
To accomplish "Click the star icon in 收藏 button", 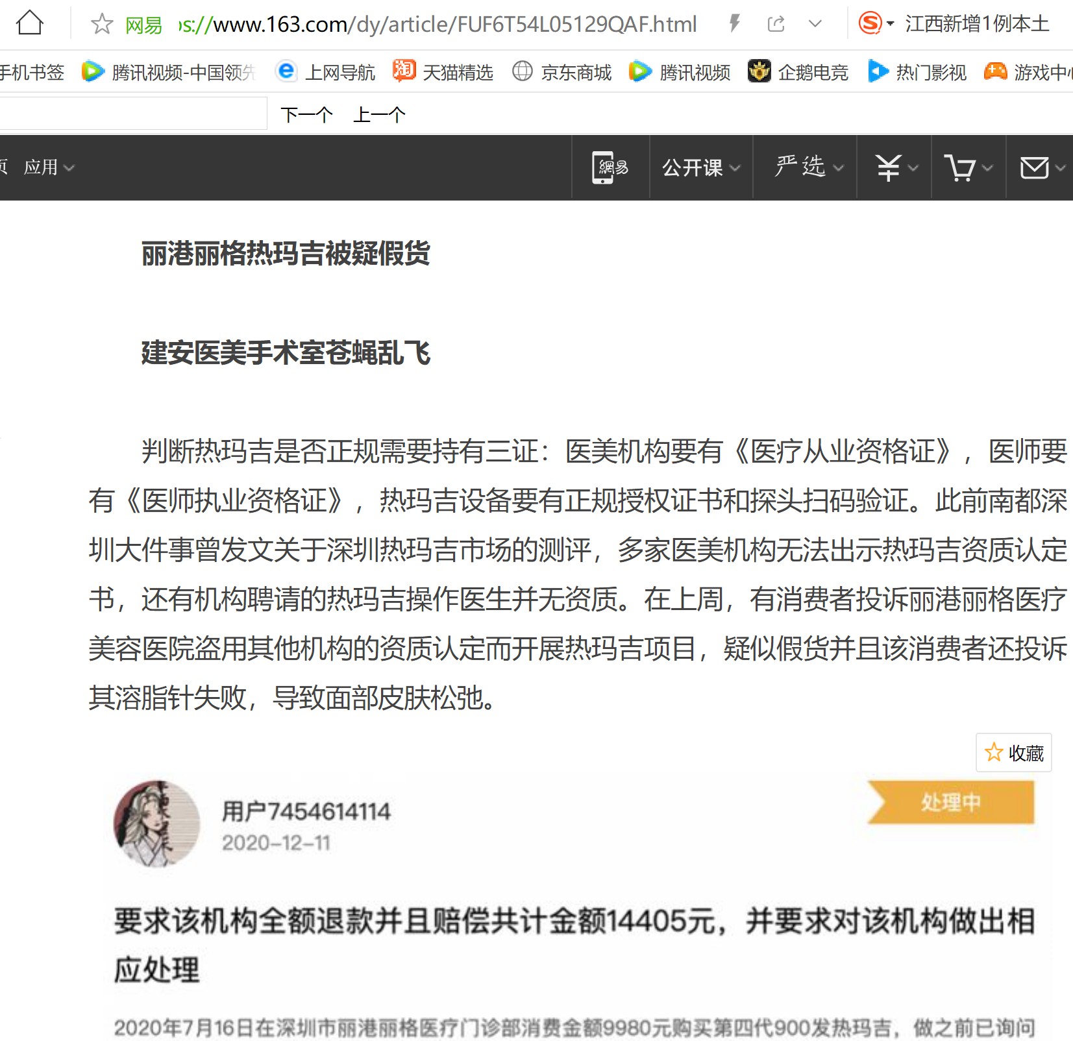I will coord(994,753).
